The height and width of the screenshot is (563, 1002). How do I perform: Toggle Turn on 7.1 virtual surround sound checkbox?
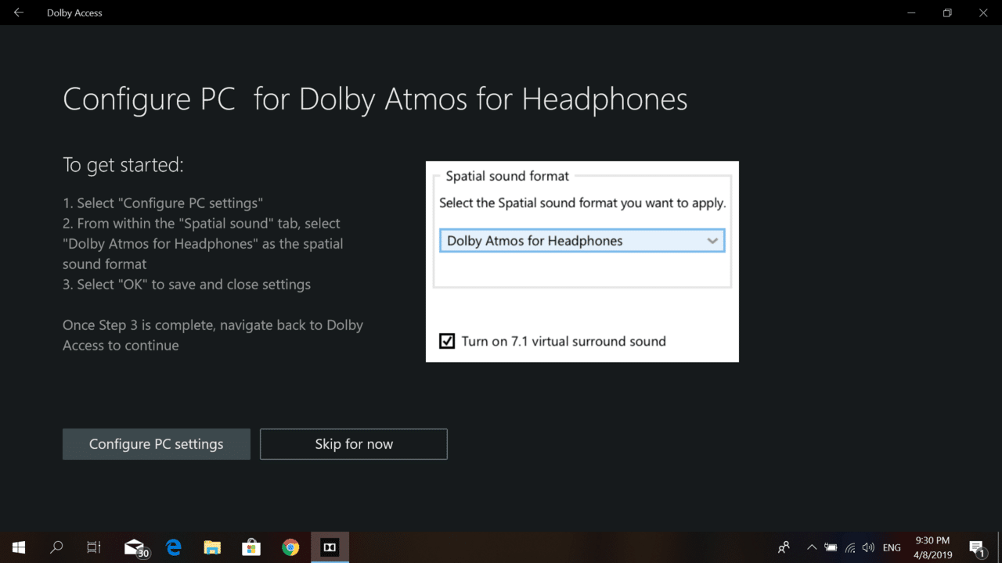coord(447,341)
